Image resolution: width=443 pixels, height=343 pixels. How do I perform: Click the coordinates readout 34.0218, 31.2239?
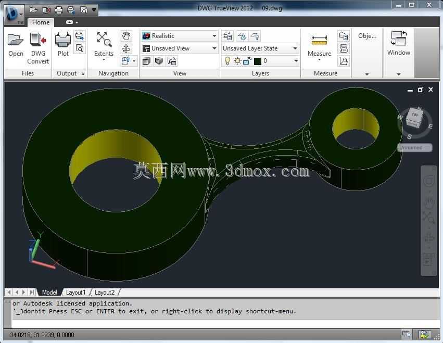pos(42,335)
